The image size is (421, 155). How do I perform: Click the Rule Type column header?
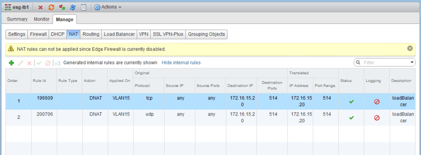[70, 81]
